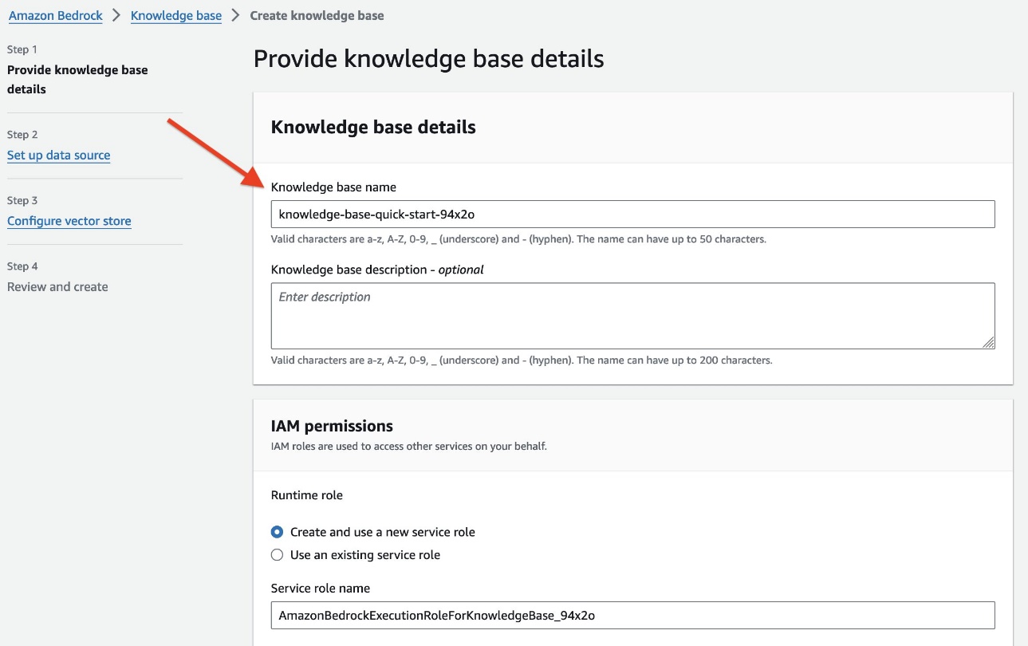
Task: Click the Provide knowledge base details step text
Action: coord(77,80)
